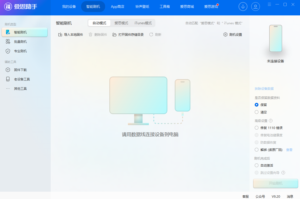
Task: Click the 未连接设备 label
Action: tap(275, 61)
